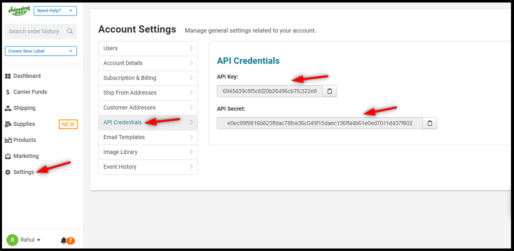514x251 pixels.
Task: Open the Need Help? dropdown
Action: [56, 11]
